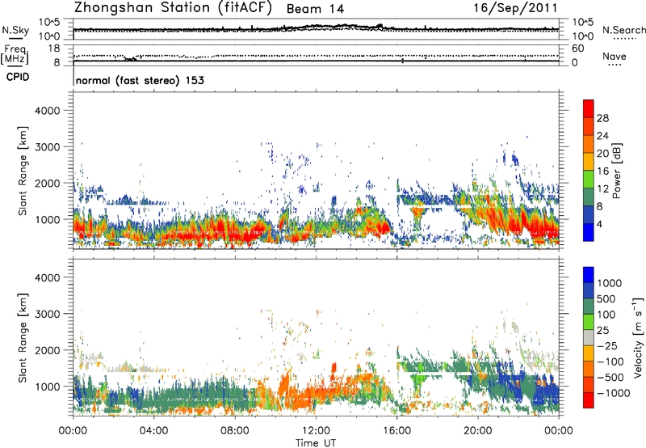This screenshot has height=448, width=646.
Task: Click the "20:00" time axis label
Action: click(478, 431)
